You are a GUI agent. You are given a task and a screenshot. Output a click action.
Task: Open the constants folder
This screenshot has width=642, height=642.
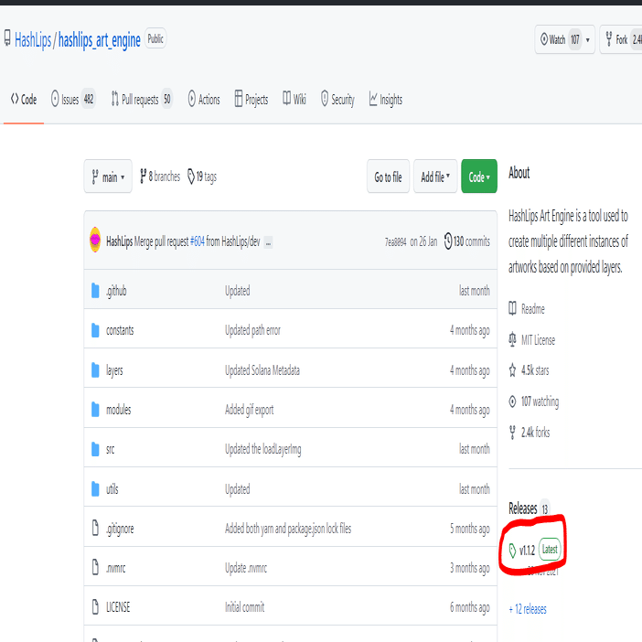point(120,330)
